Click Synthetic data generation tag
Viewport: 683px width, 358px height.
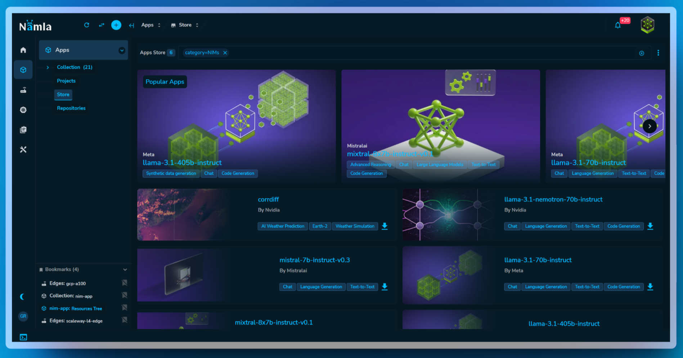(171, 173)
